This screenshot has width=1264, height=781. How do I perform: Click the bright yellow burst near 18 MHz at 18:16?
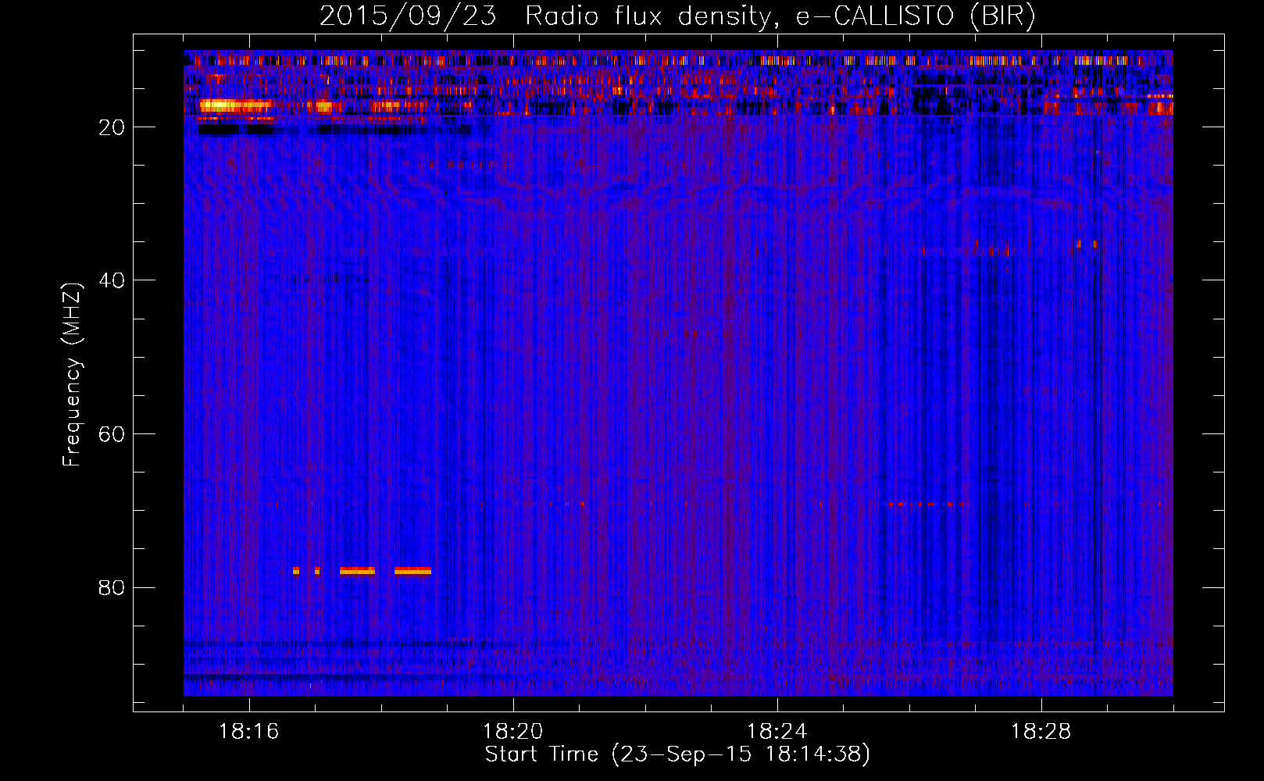tap(236, 105)
